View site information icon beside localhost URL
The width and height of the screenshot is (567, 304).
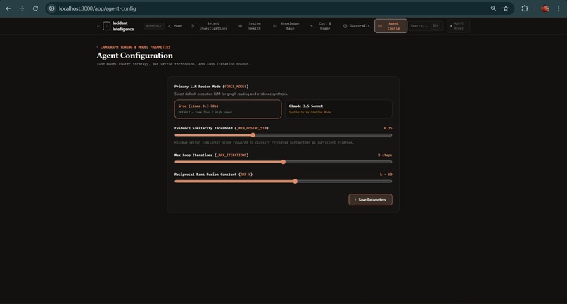pyautogui.click(x=52, y=8)
